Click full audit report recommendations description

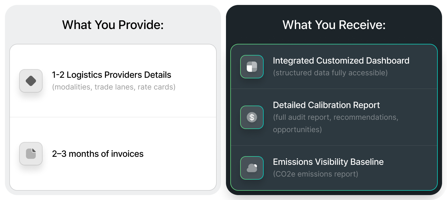coord(336,123)
